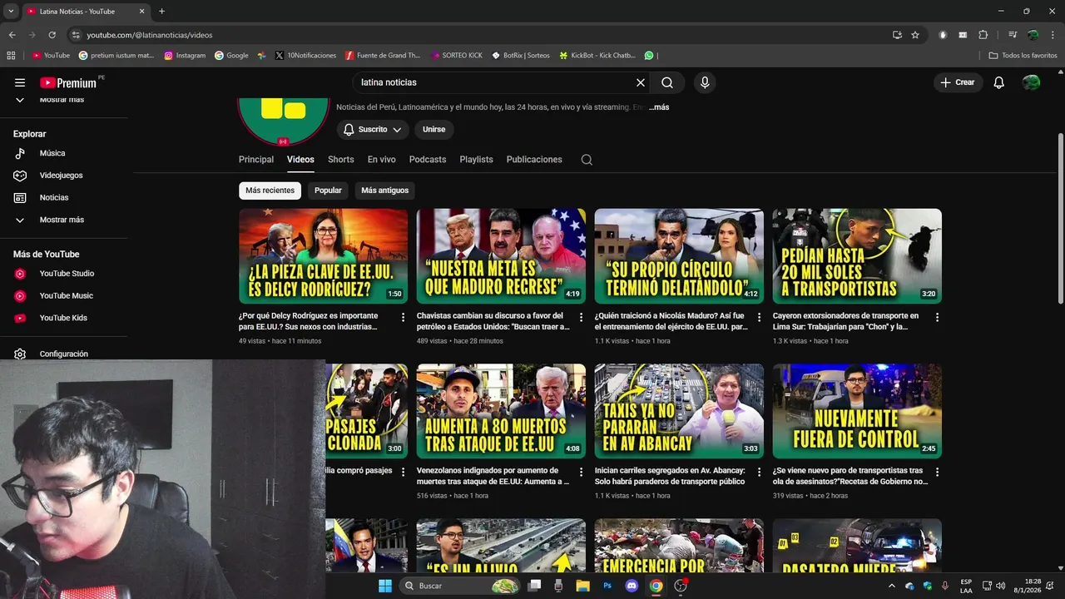Open options for carriles segregados Abancay video

(760, 472)
